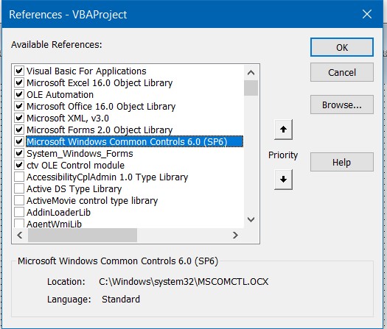Move selected reference up in priority
The image size is (387, 329).
click(283, 130)
